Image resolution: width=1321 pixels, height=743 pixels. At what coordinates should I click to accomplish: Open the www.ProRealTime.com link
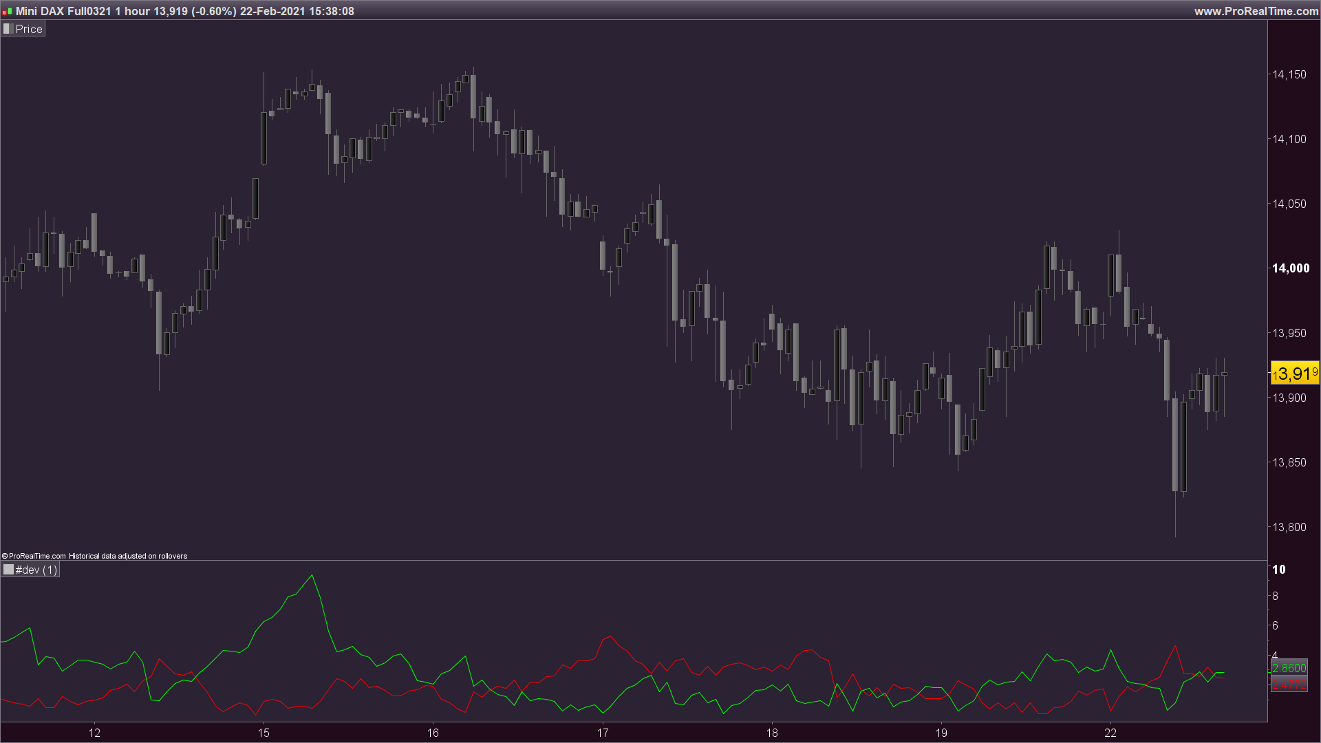(1256, 11)
